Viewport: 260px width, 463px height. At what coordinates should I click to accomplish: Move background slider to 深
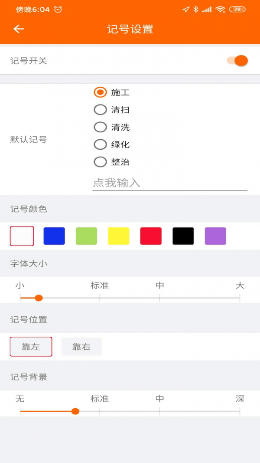[x=240, y=411]
